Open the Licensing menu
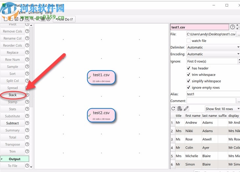240x172 pixels. click(x=35, y=12)
